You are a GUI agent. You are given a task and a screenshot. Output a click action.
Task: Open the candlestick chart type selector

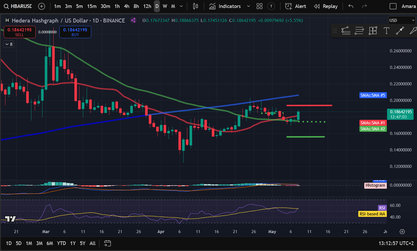click(x=196, y=6)
